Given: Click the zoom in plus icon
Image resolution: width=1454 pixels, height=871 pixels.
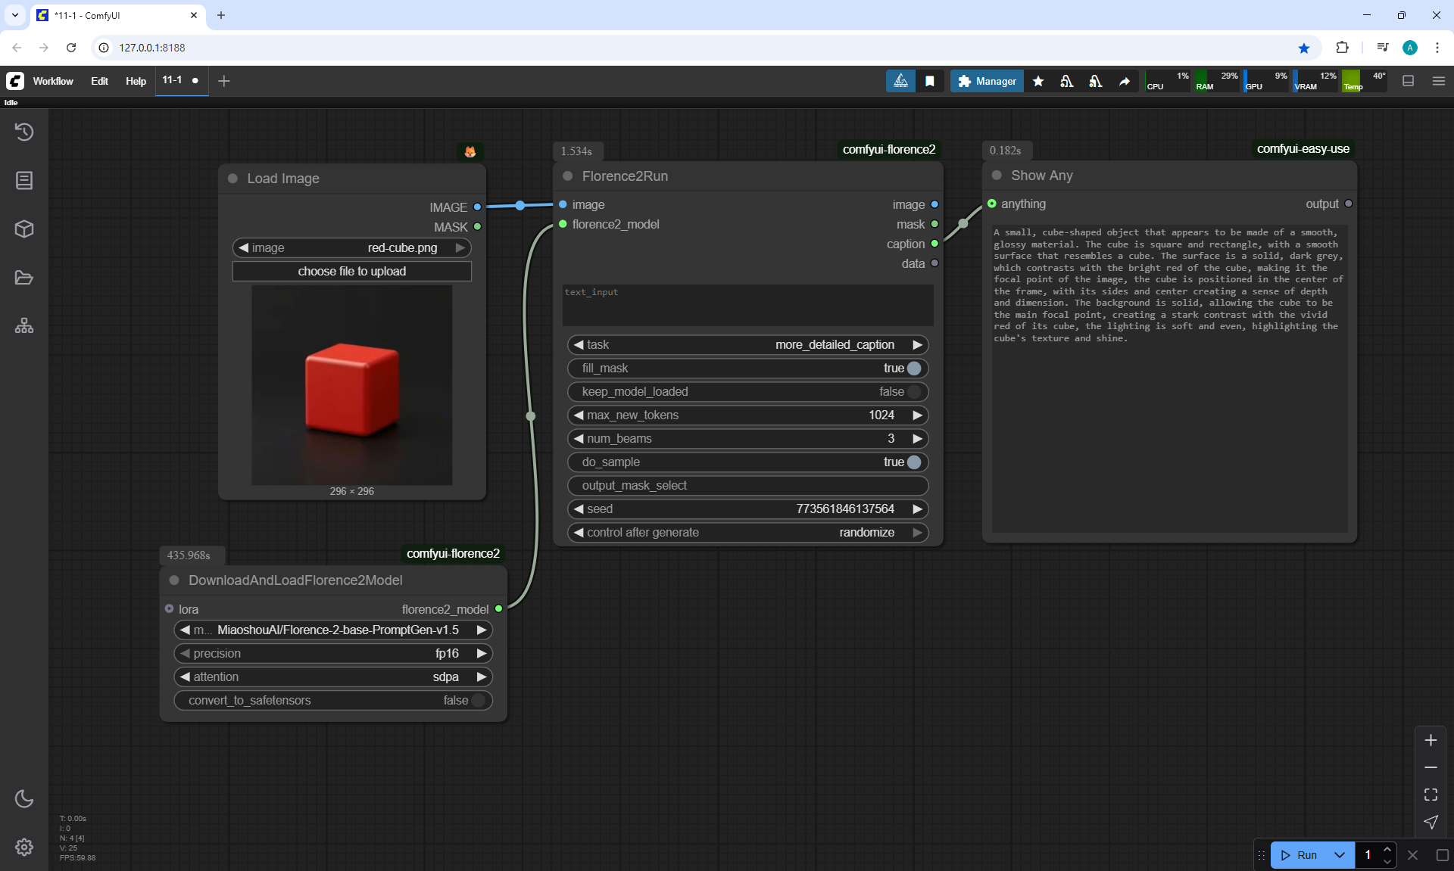Looking at the screenshot, I should (x=1431, y=740).
